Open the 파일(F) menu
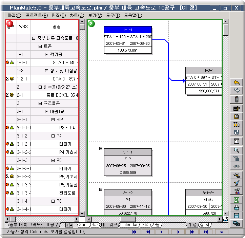245x238 pixels. tap(14, 15)
